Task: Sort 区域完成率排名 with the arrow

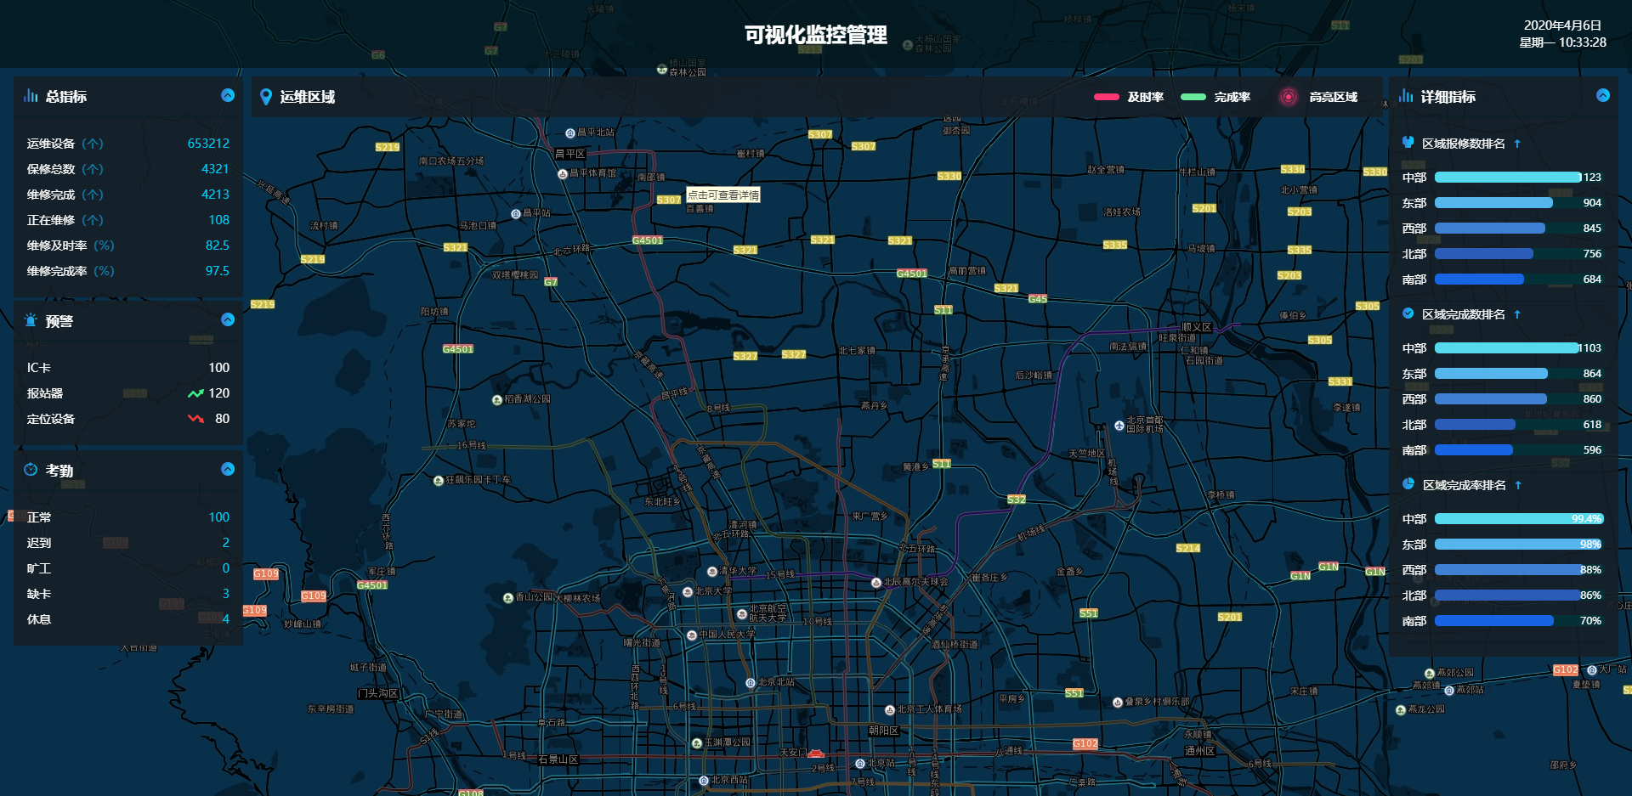Action: pyautogui.click(x=1518, y=485)
